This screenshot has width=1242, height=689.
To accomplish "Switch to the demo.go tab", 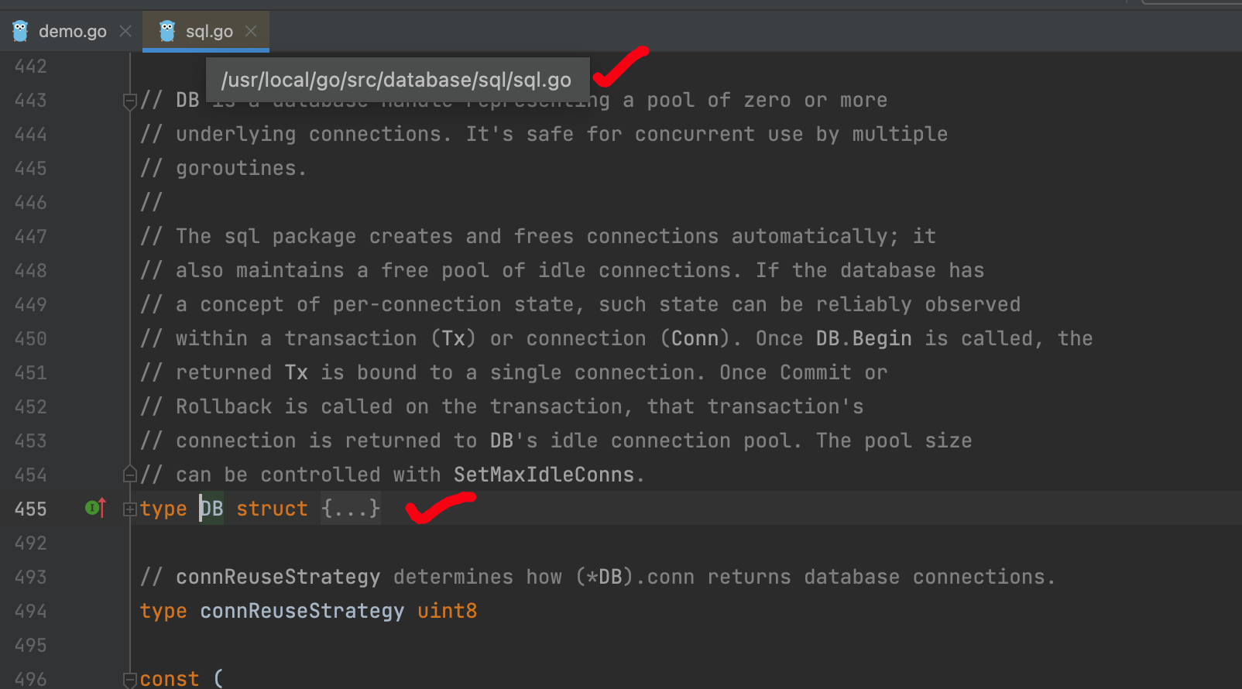I will point(72,32).
